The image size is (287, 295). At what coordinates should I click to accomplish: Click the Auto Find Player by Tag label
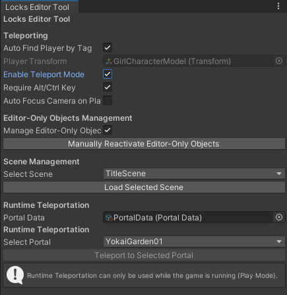(48, 48)
